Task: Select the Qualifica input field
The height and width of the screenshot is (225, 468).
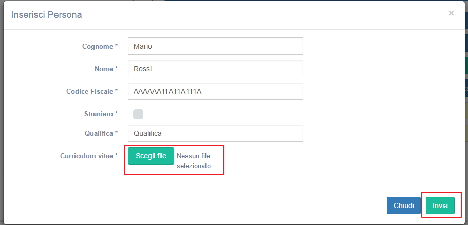Action: click(215, 133)
